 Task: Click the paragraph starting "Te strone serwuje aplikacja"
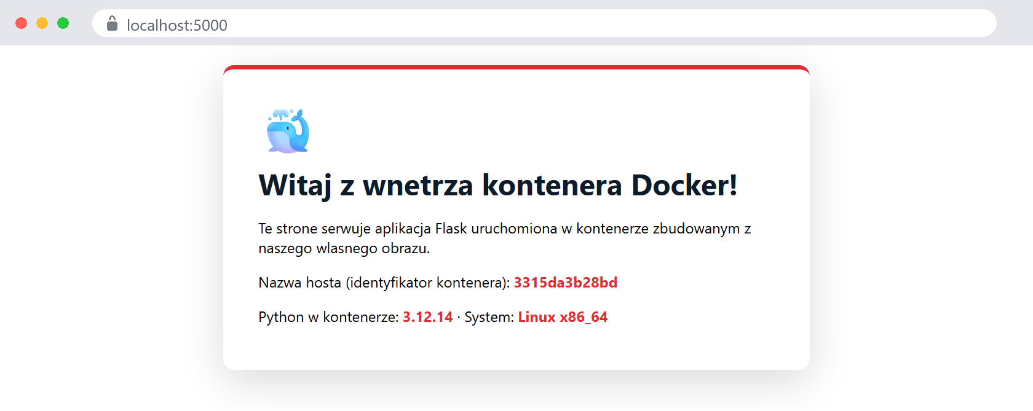pos(505,238)
